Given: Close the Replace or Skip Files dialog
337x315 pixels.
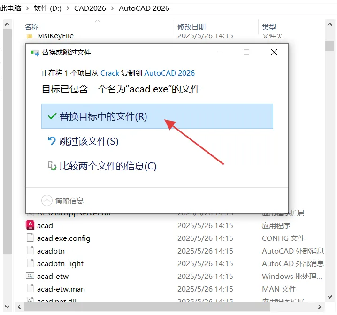Looking at the screenshot, I should (274, 52).
